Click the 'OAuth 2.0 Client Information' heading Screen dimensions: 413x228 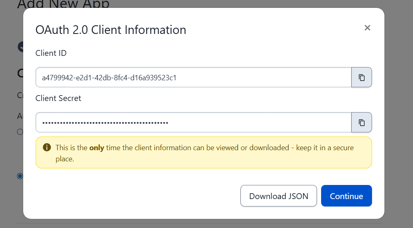tap(110, 30)
